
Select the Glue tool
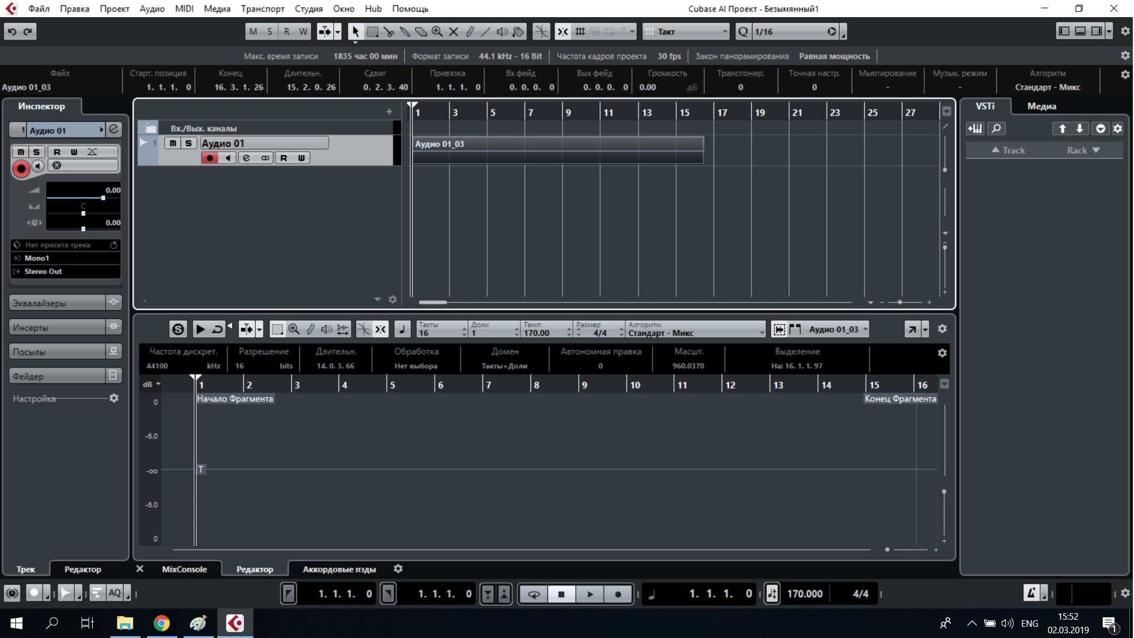405,32
